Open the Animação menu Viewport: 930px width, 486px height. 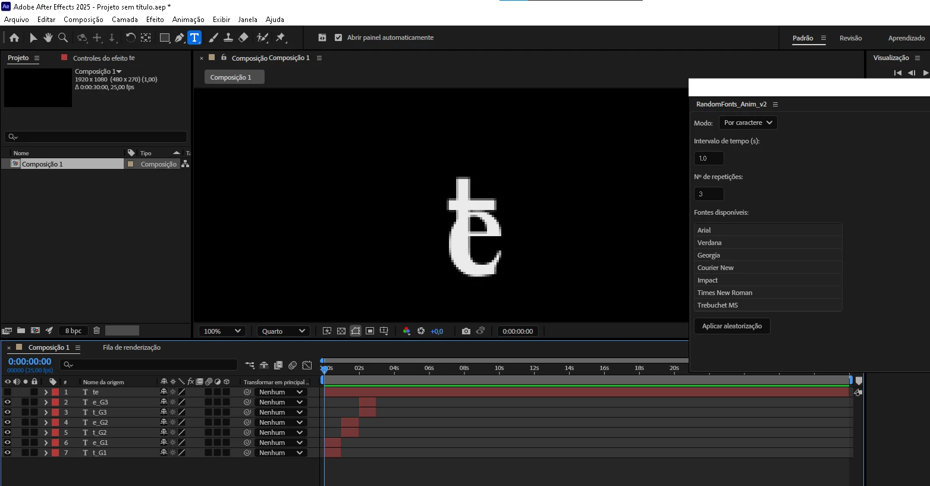coord(188,20)
